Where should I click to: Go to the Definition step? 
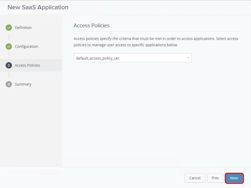click(x=23, y=28)
